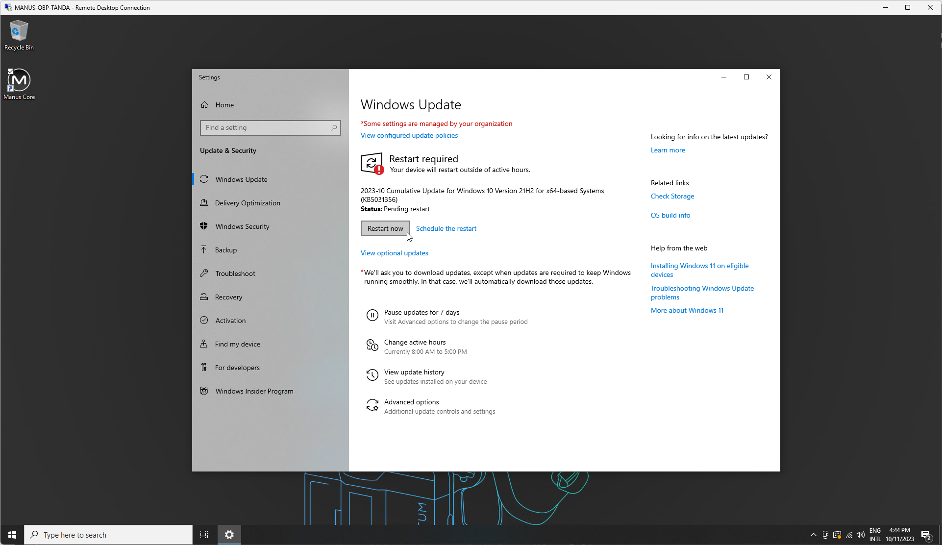
Task: Open Advanced options gear-arrows icon
Action: pos(372,406)
